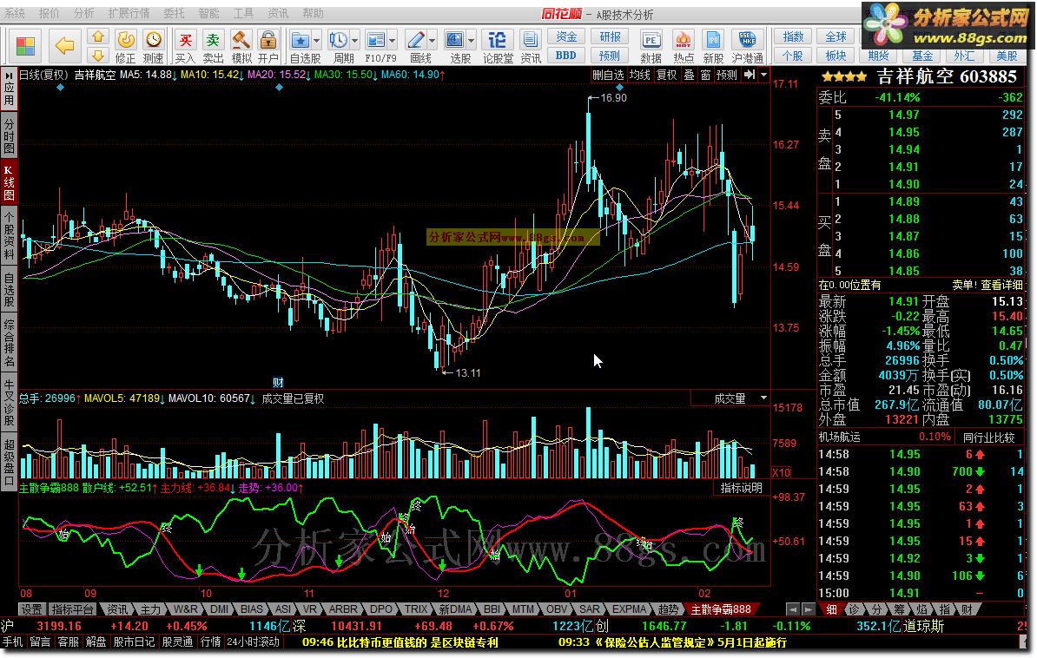Select the TRIX indicator tab
This screenshot has height=658, width=1037.
pos(416,609)
